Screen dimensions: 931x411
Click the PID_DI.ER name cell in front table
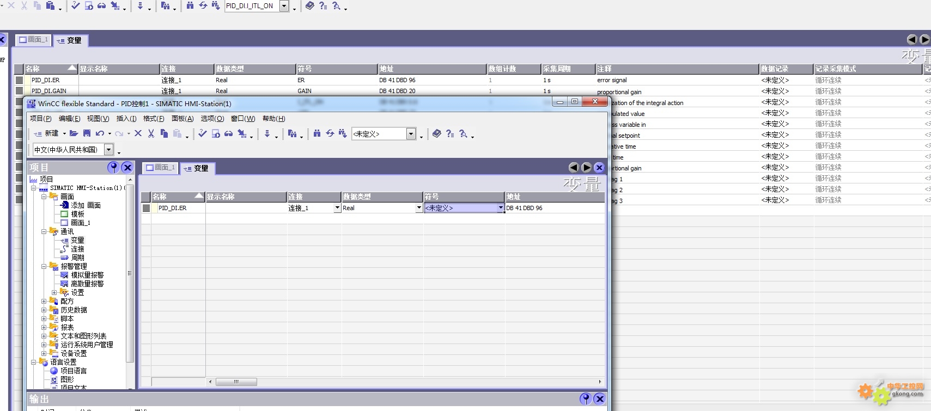click(x=178, y=208)
